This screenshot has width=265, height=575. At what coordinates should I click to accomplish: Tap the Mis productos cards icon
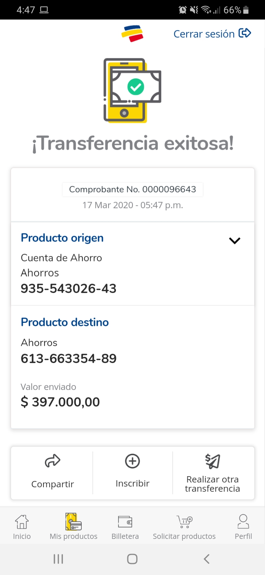[x=74, y=522]
